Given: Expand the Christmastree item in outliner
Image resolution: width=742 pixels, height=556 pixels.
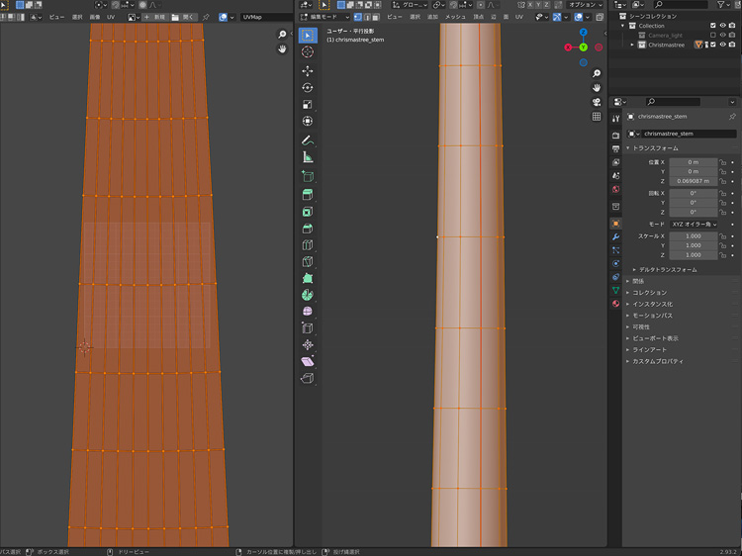Looking at the screenshot, I should coord(632,45).
